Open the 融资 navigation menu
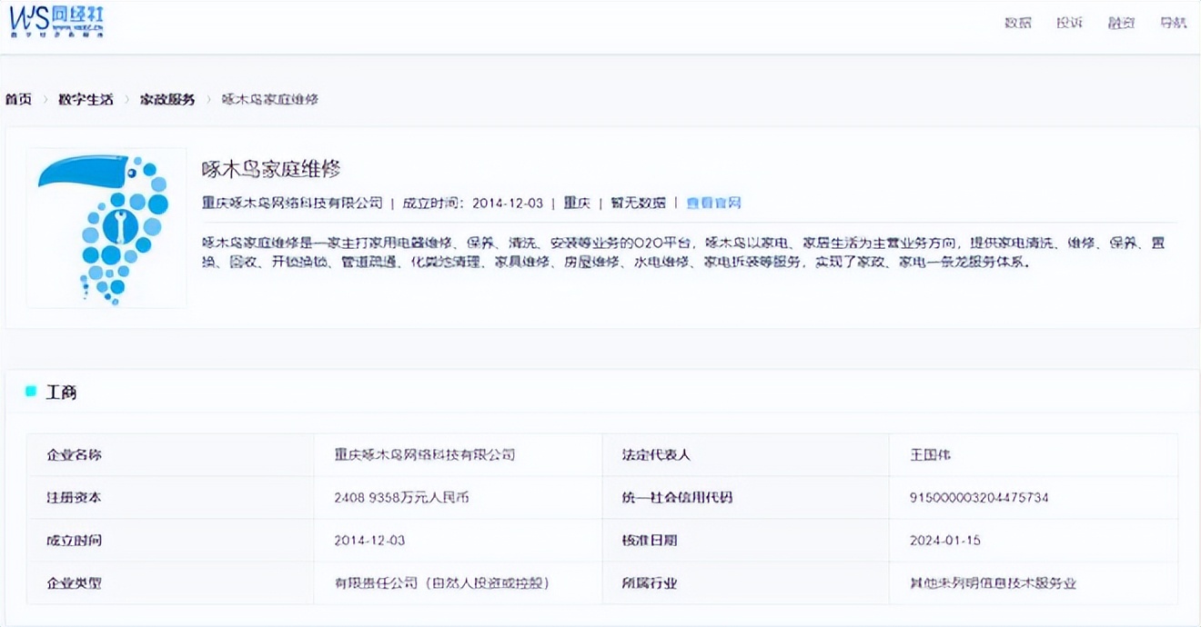This screenshot has height=627, width=1201. click(1122, 23)
